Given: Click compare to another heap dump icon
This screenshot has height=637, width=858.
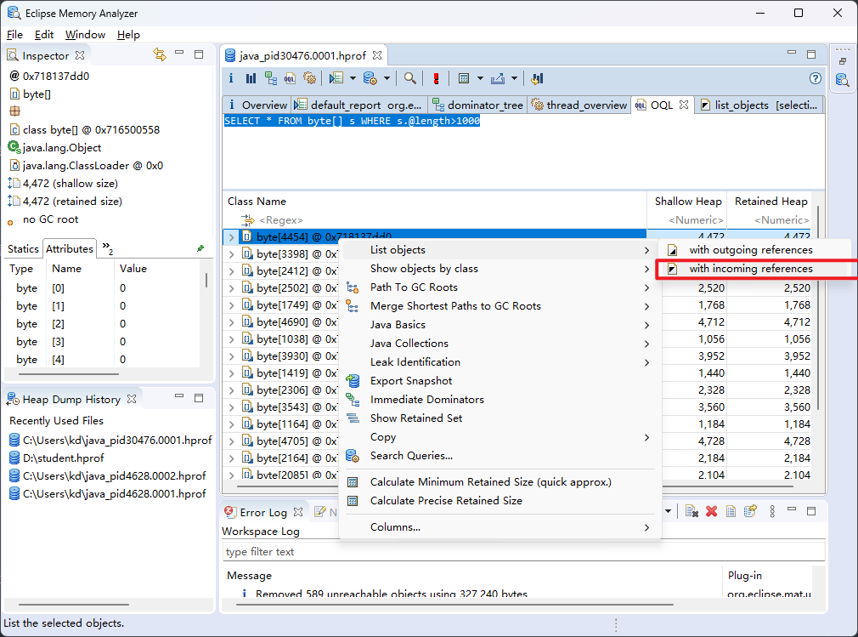Looking at the screenshot, I should pos(538,78).
